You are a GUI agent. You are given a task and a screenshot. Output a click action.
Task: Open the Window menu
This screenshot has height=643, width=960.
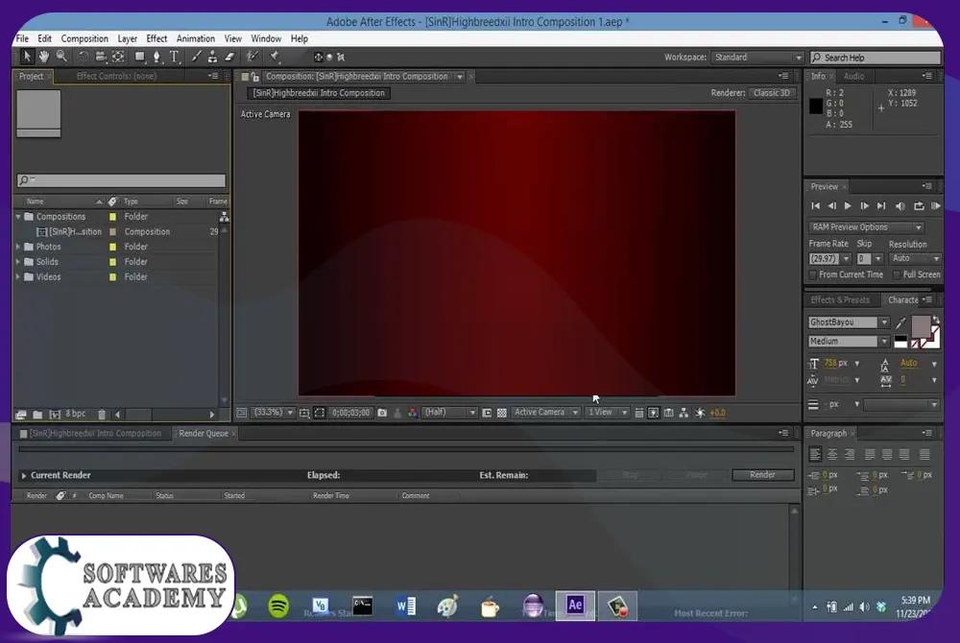[x=266, y=38]
